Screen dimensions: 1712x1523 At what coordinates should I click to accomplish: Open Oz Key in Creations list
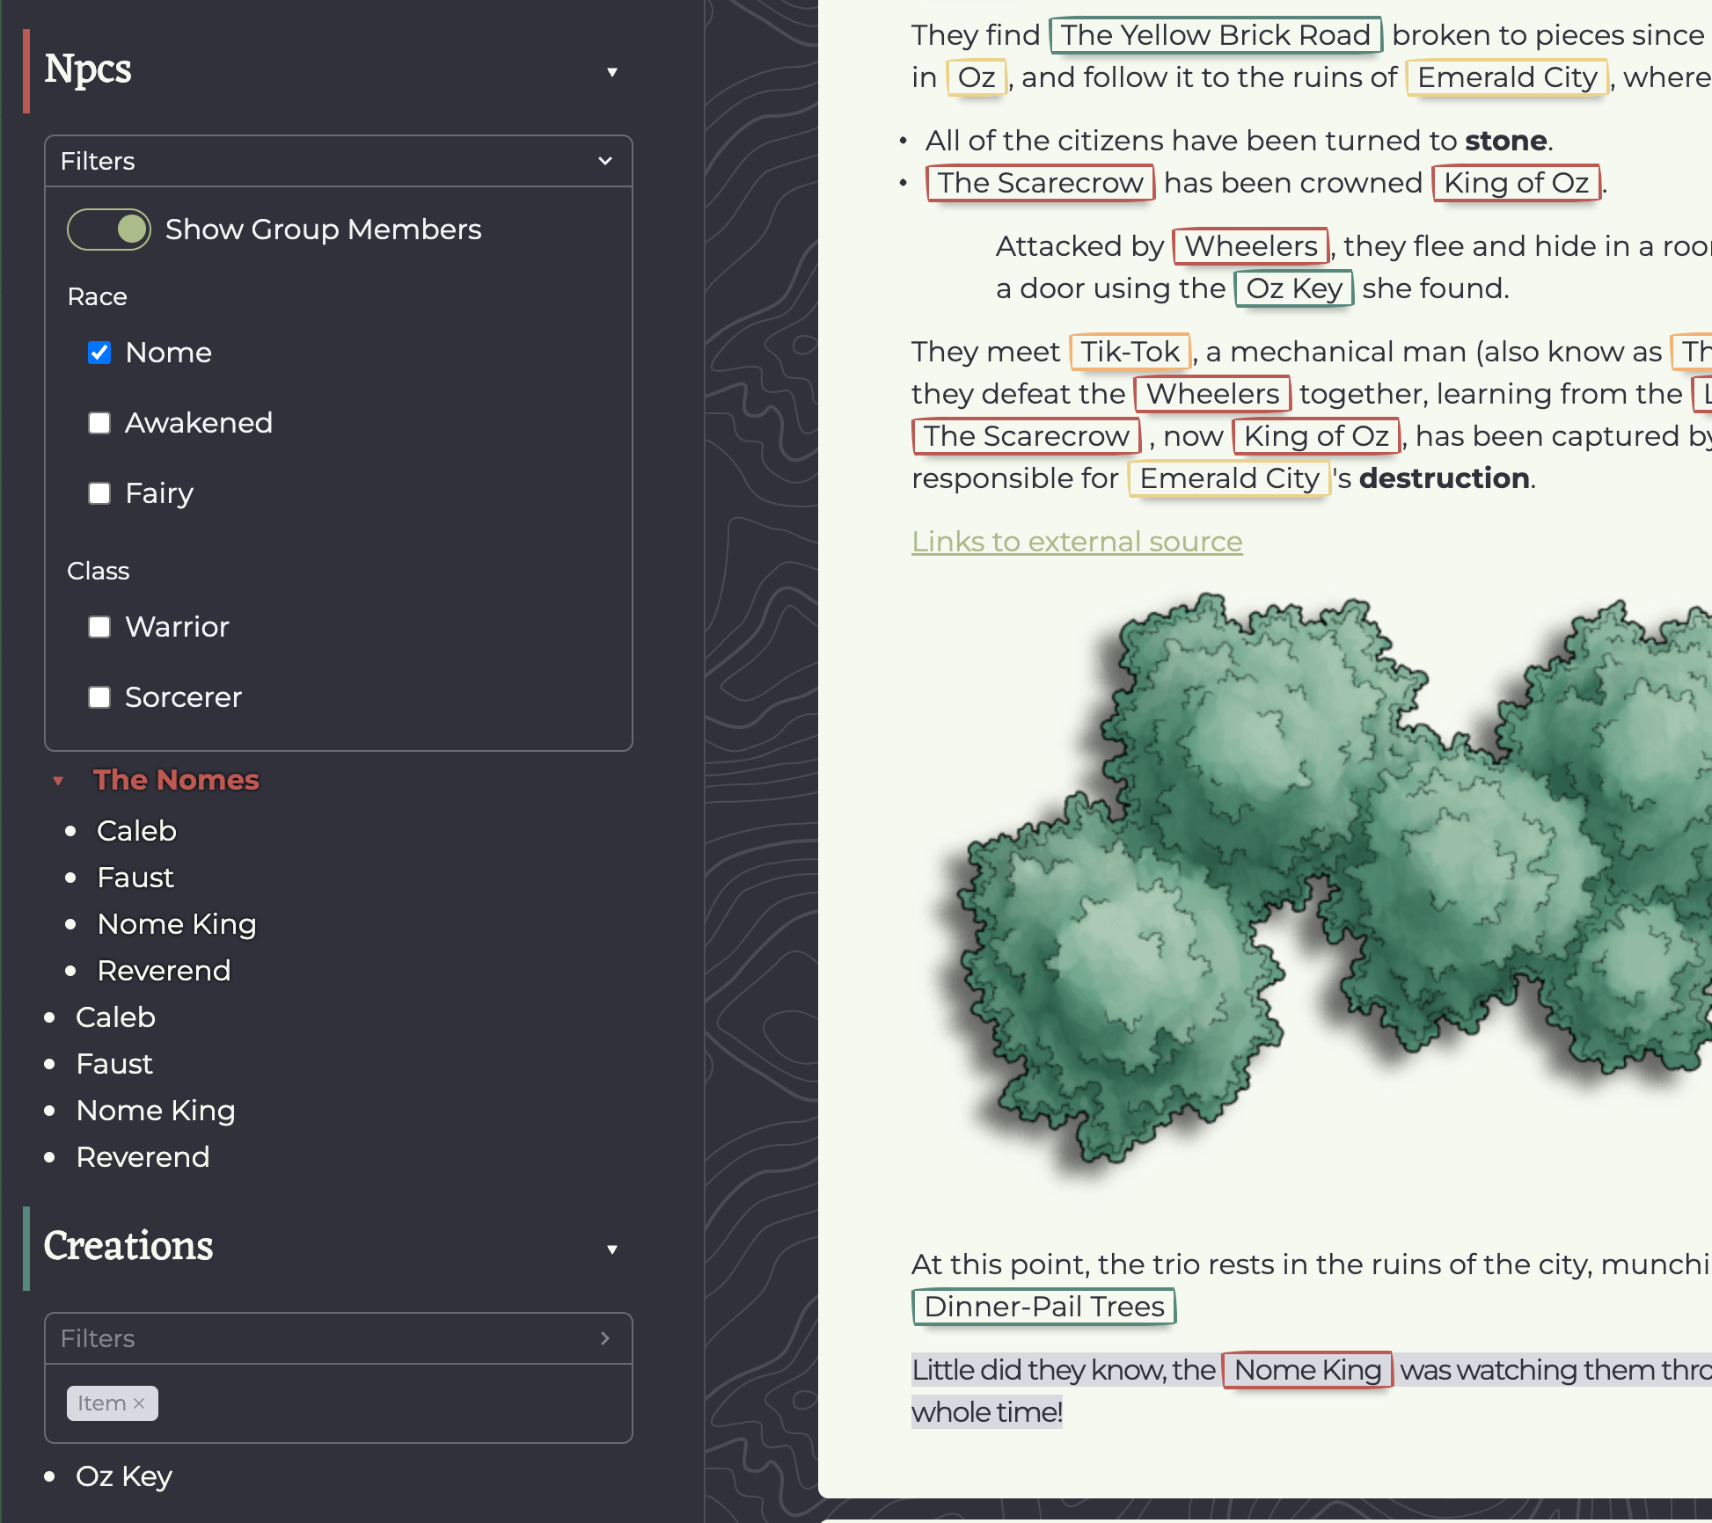pyautogui.click(x=123, y=1476)
